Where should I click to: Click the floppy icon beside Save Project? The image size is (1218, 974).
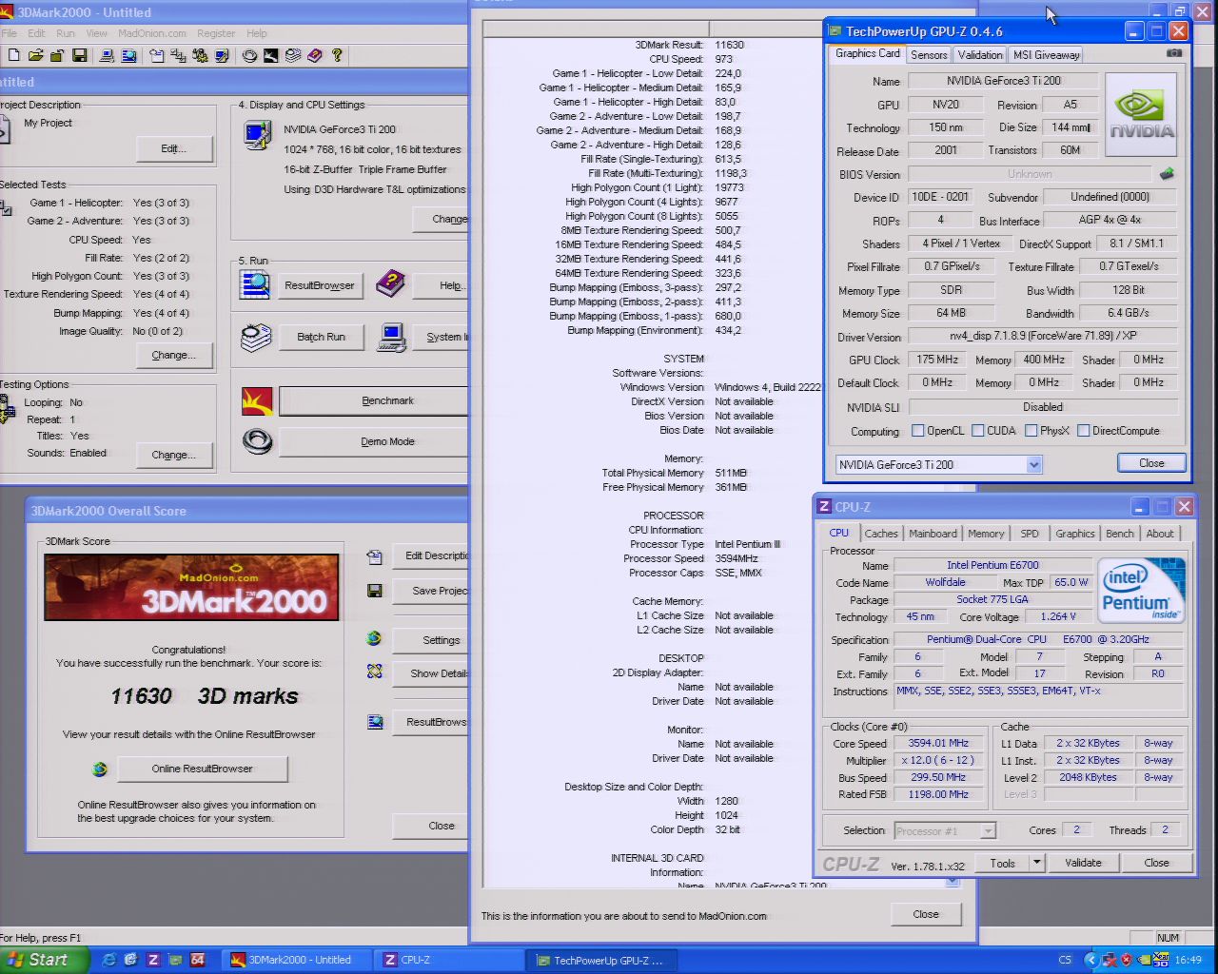tap(375, 591)
